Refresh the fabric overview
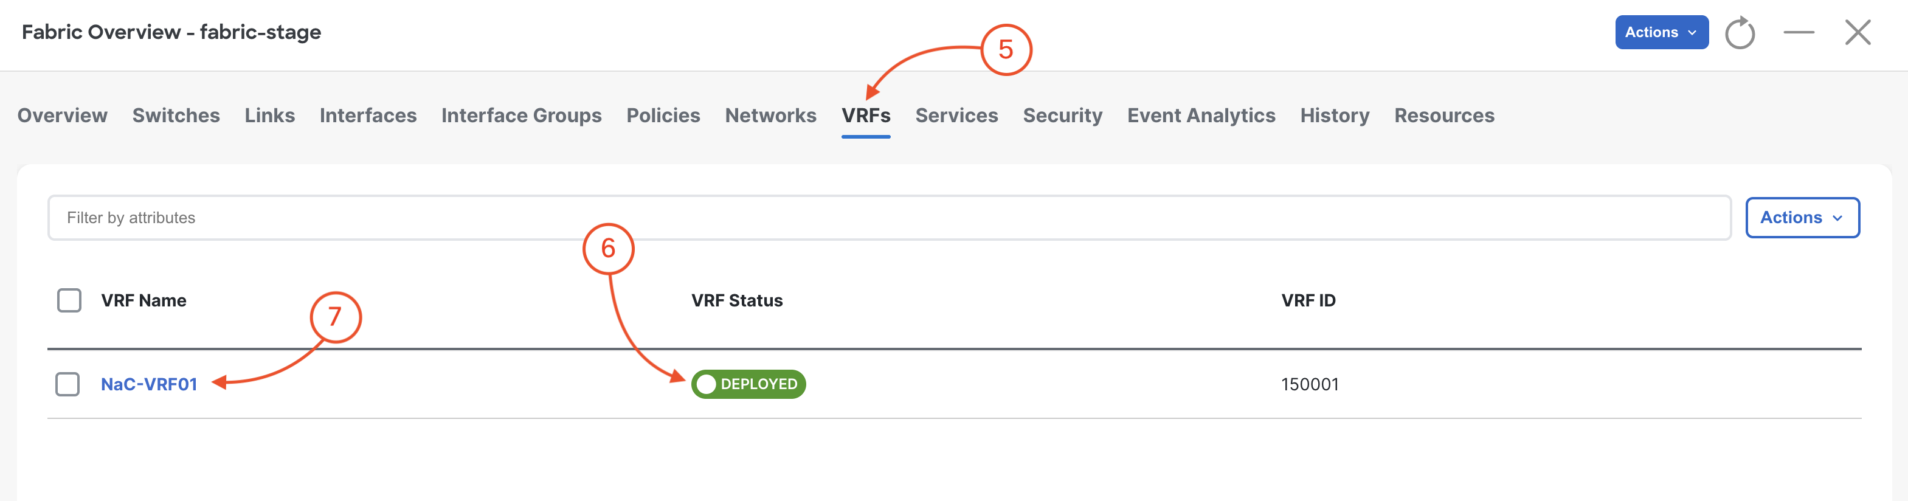 click(1740, 33)
